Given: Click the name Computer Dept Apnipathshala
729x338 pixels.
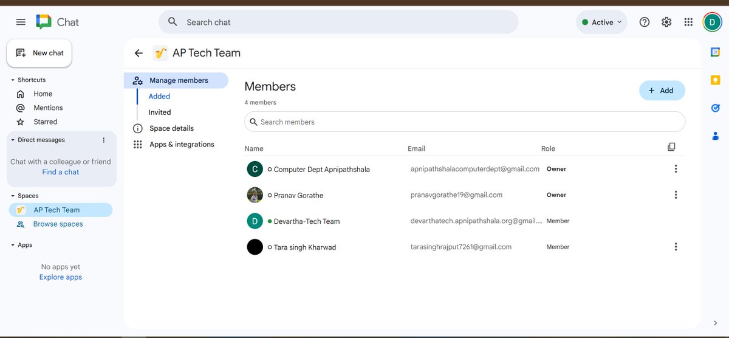Looking at the screenshot, I should [322, 169].
